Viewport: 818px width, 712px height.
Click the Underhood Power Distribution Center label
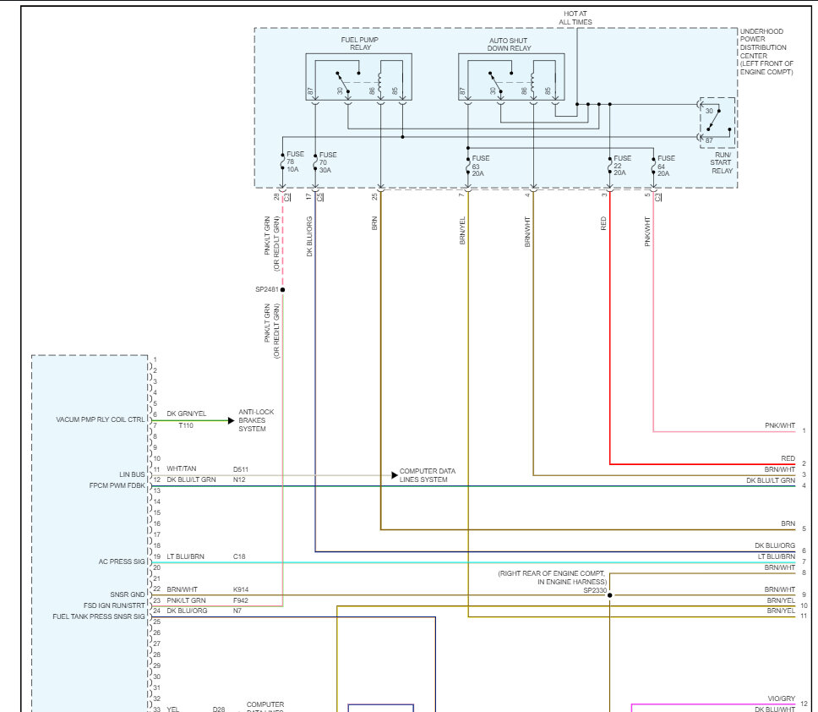766,52
